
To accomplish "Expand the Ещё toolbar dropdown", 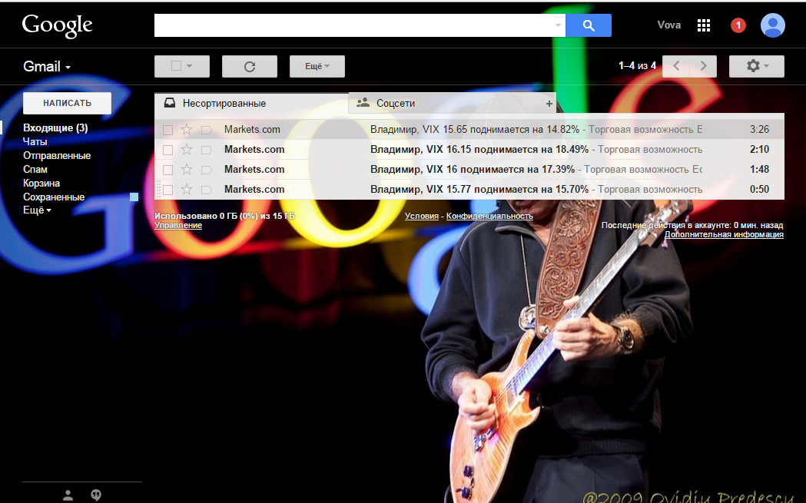I will (x=317, y=66).
